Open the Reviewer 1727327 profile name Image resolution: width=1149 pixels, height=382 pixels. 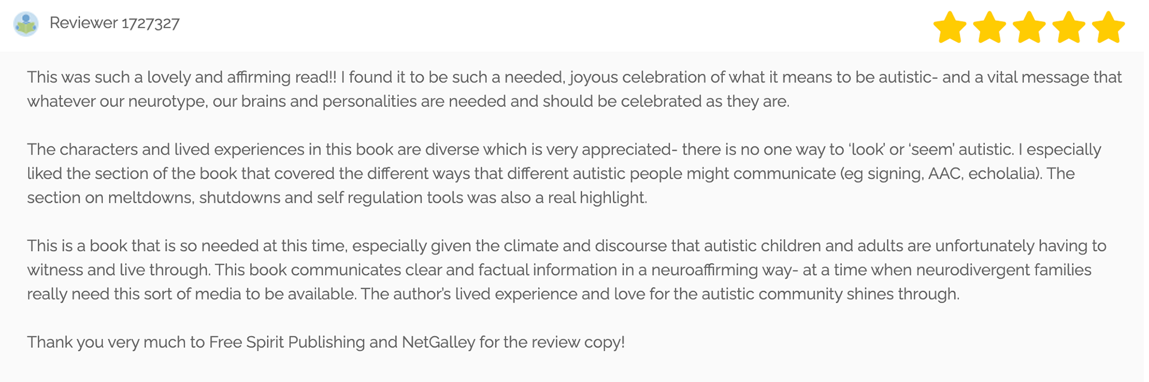tap(114, 23)
